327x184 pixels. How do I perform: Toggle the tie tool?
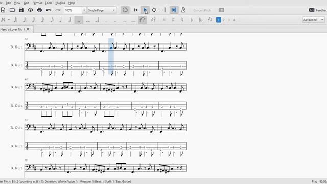pos(143,20)
